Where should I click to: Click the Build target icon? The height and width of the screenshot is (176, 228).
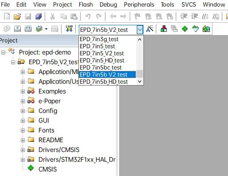pyautogui.click(x=17, y=28)
